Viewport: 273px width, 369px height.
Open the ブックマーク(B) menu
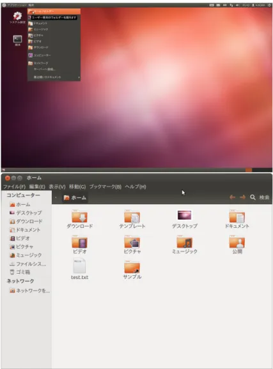pos(105,187)
